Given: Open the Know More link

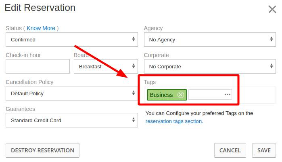Looking at the screenshot, I should 41,28.
